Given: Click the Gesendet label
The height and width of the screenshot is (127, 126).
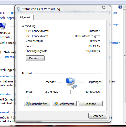Looking at the screenshot, I should [50, 82].
